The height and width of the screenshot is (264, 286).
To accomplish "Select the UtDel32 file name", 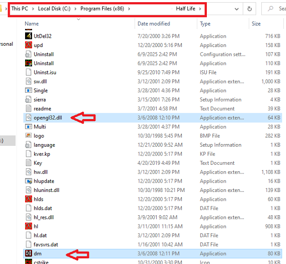I will tap(43, 36).
